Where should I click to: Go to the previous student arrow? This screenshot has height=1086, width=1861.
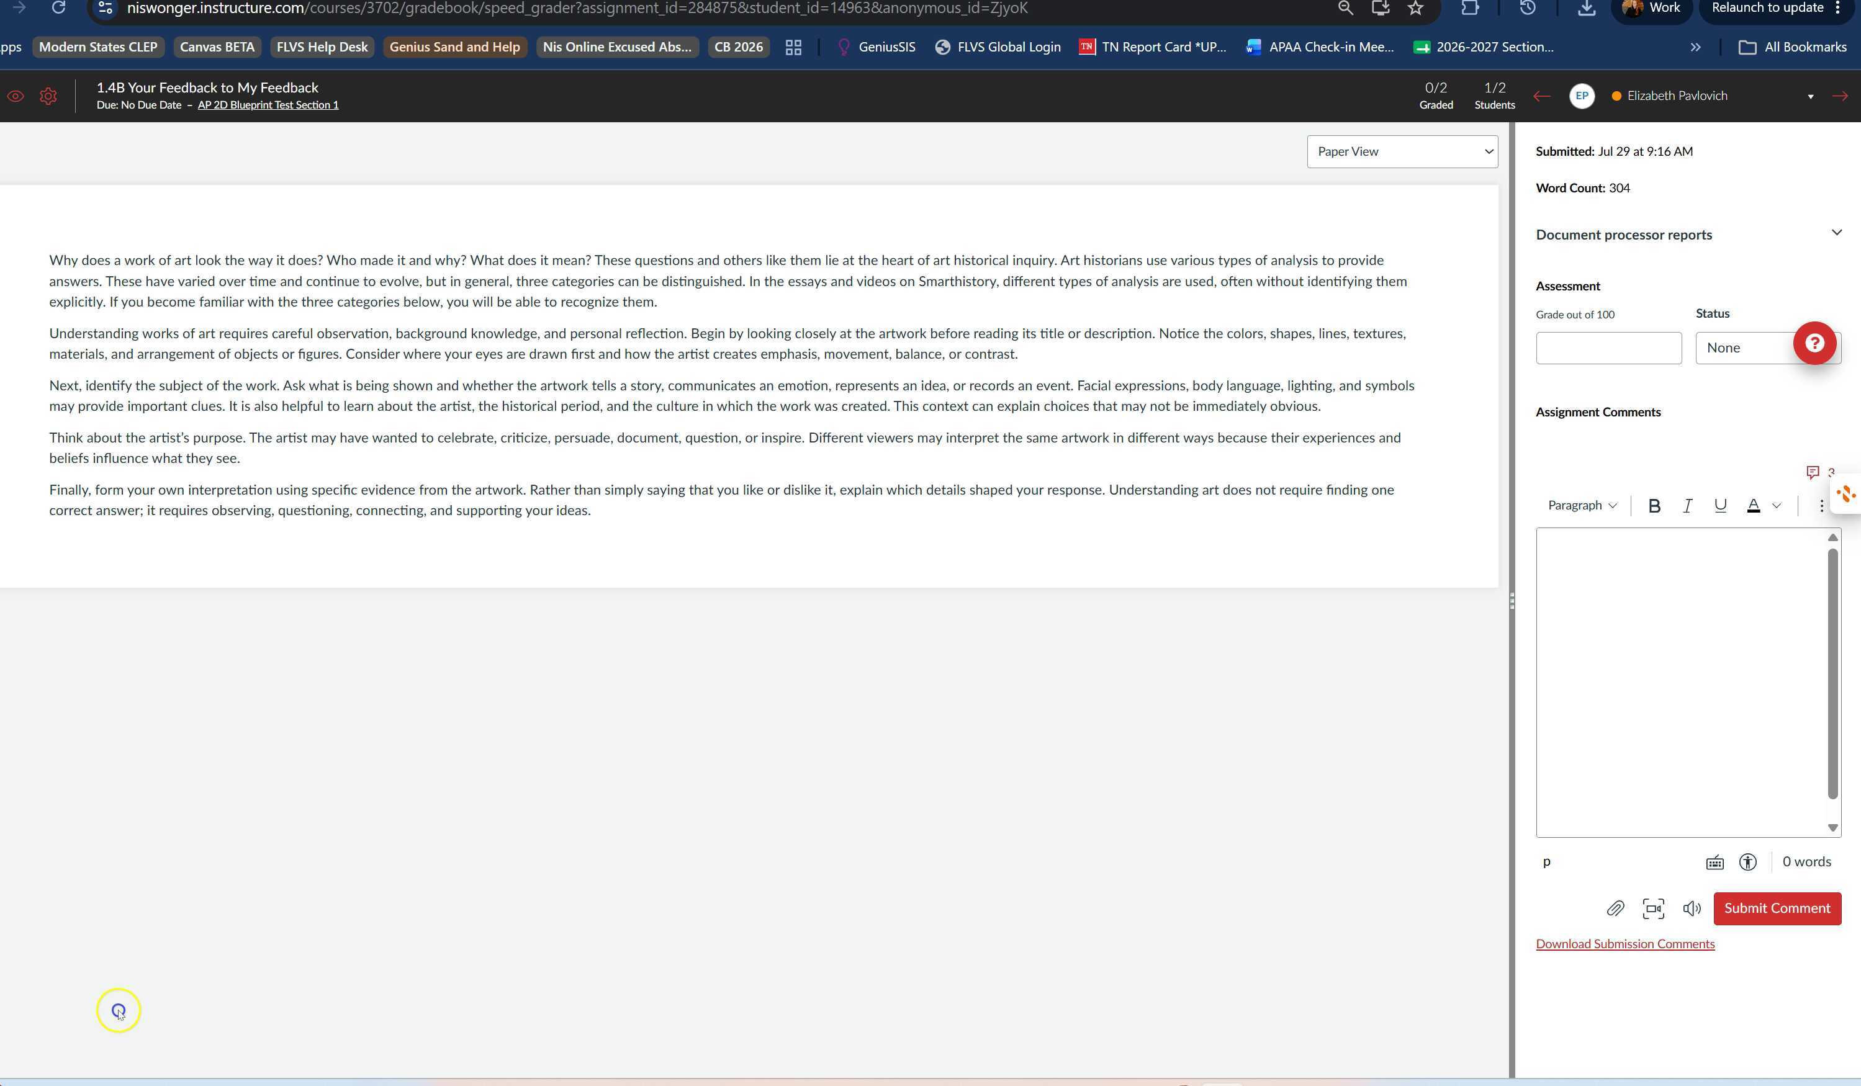[1541, 96]
